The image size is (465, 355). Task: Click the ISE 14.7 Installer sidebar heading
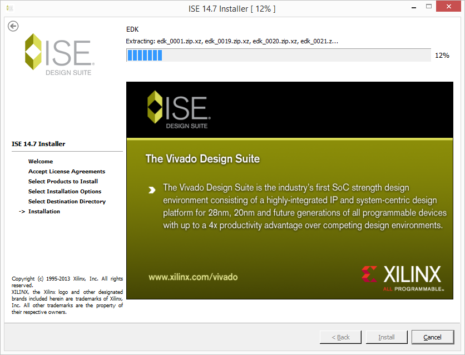point(38,144)
